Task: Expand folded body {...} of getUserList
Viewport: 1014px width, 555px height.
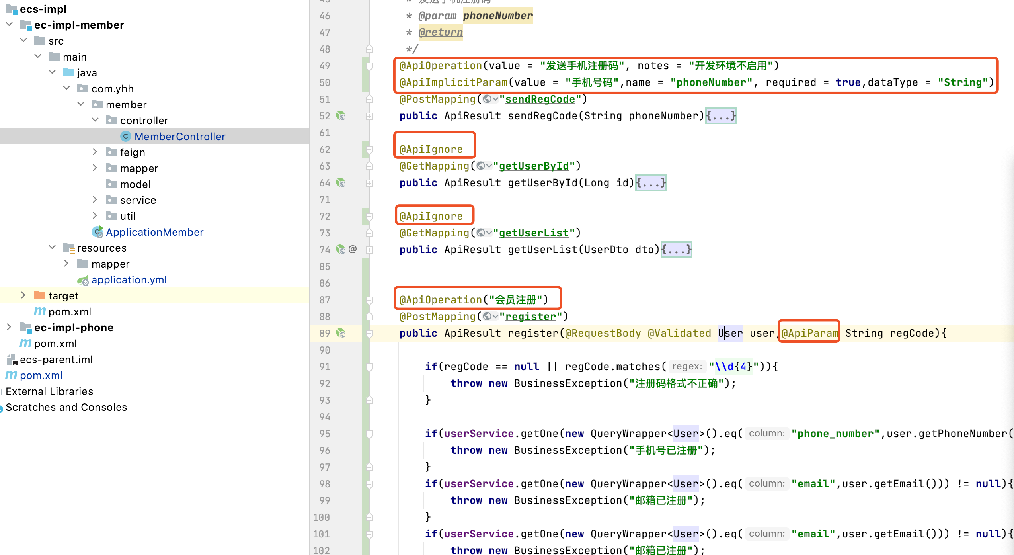Action: tap(676, 250)
